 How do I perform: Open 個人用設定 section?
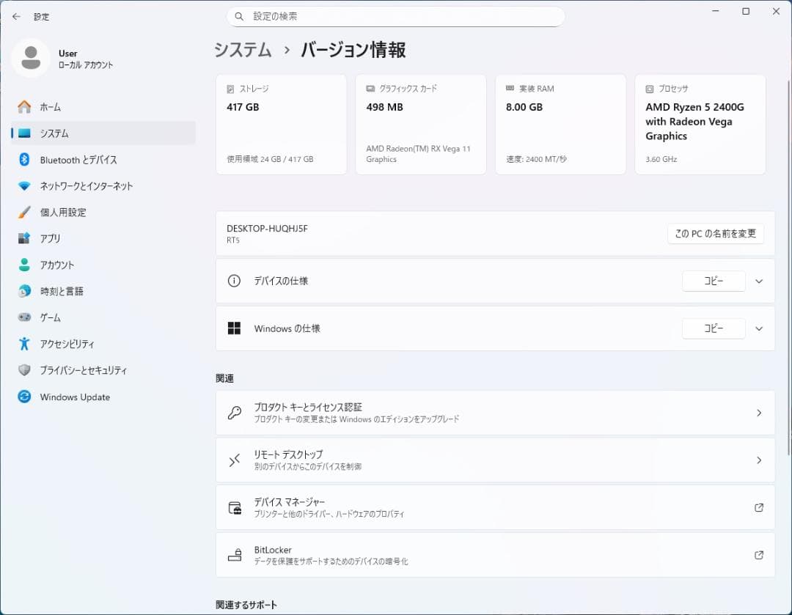pyautogui.click(x=103, y=212)
